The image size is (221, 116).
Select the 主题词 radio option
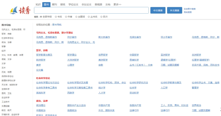(76, 17)
